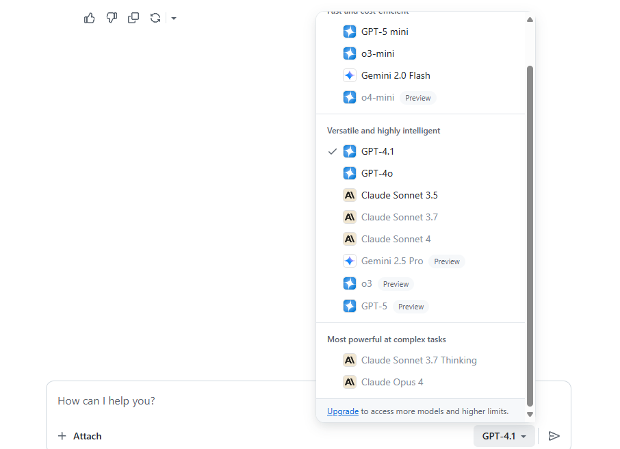
Task: Click the o3 model icon
Action: 350,283
